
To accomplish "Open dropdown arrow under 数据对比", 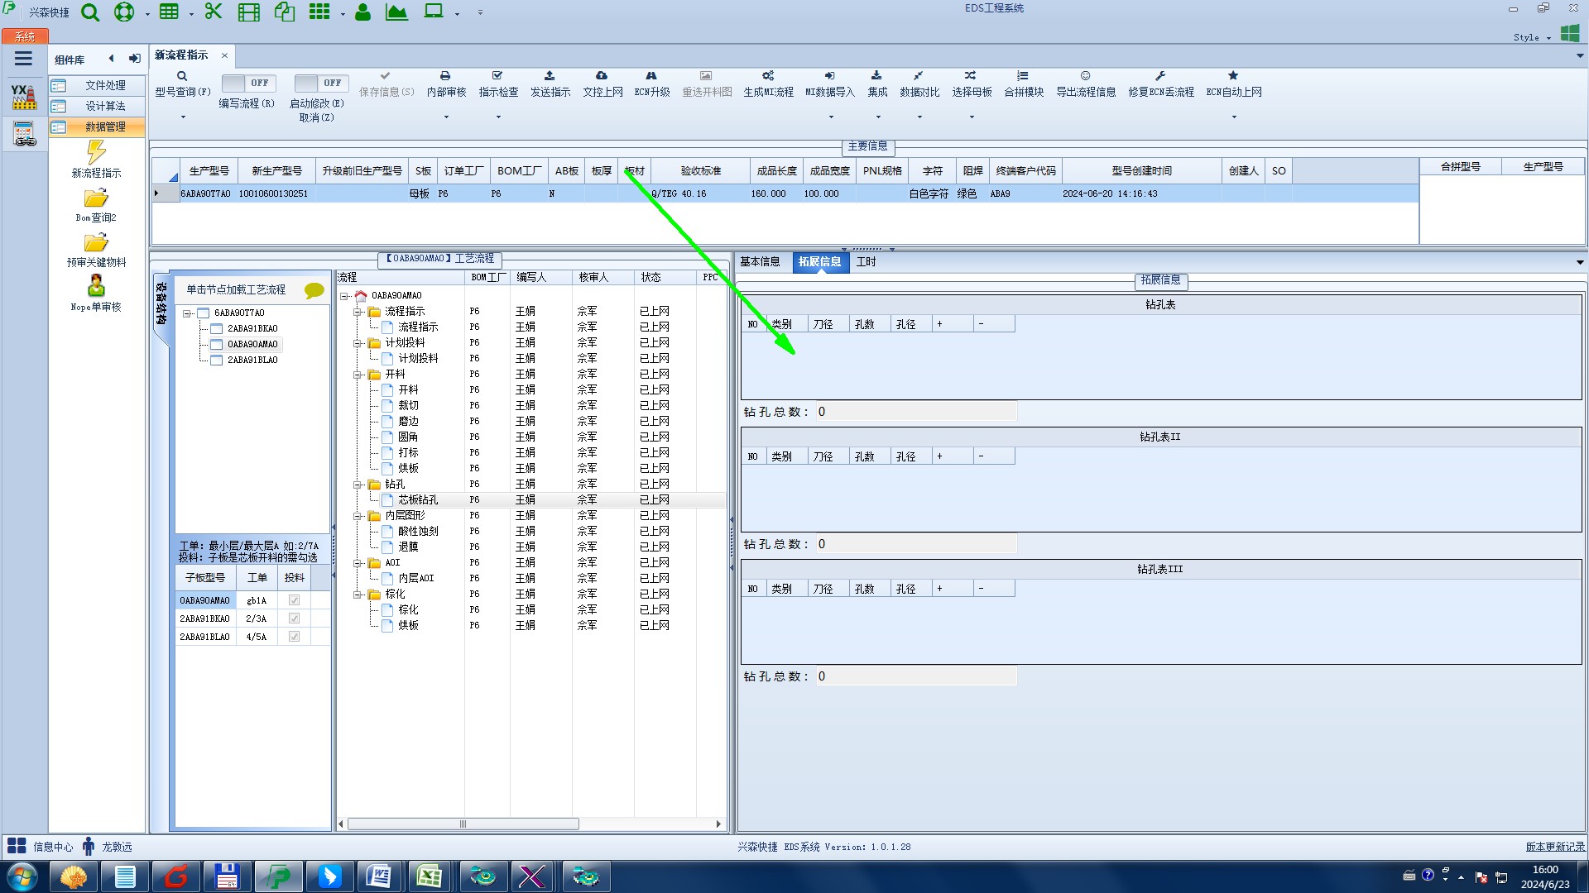I will click(x=919, y=117).
